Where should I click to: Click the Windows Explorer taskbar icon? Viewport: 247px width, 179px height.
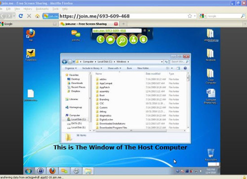click(88, 171)
